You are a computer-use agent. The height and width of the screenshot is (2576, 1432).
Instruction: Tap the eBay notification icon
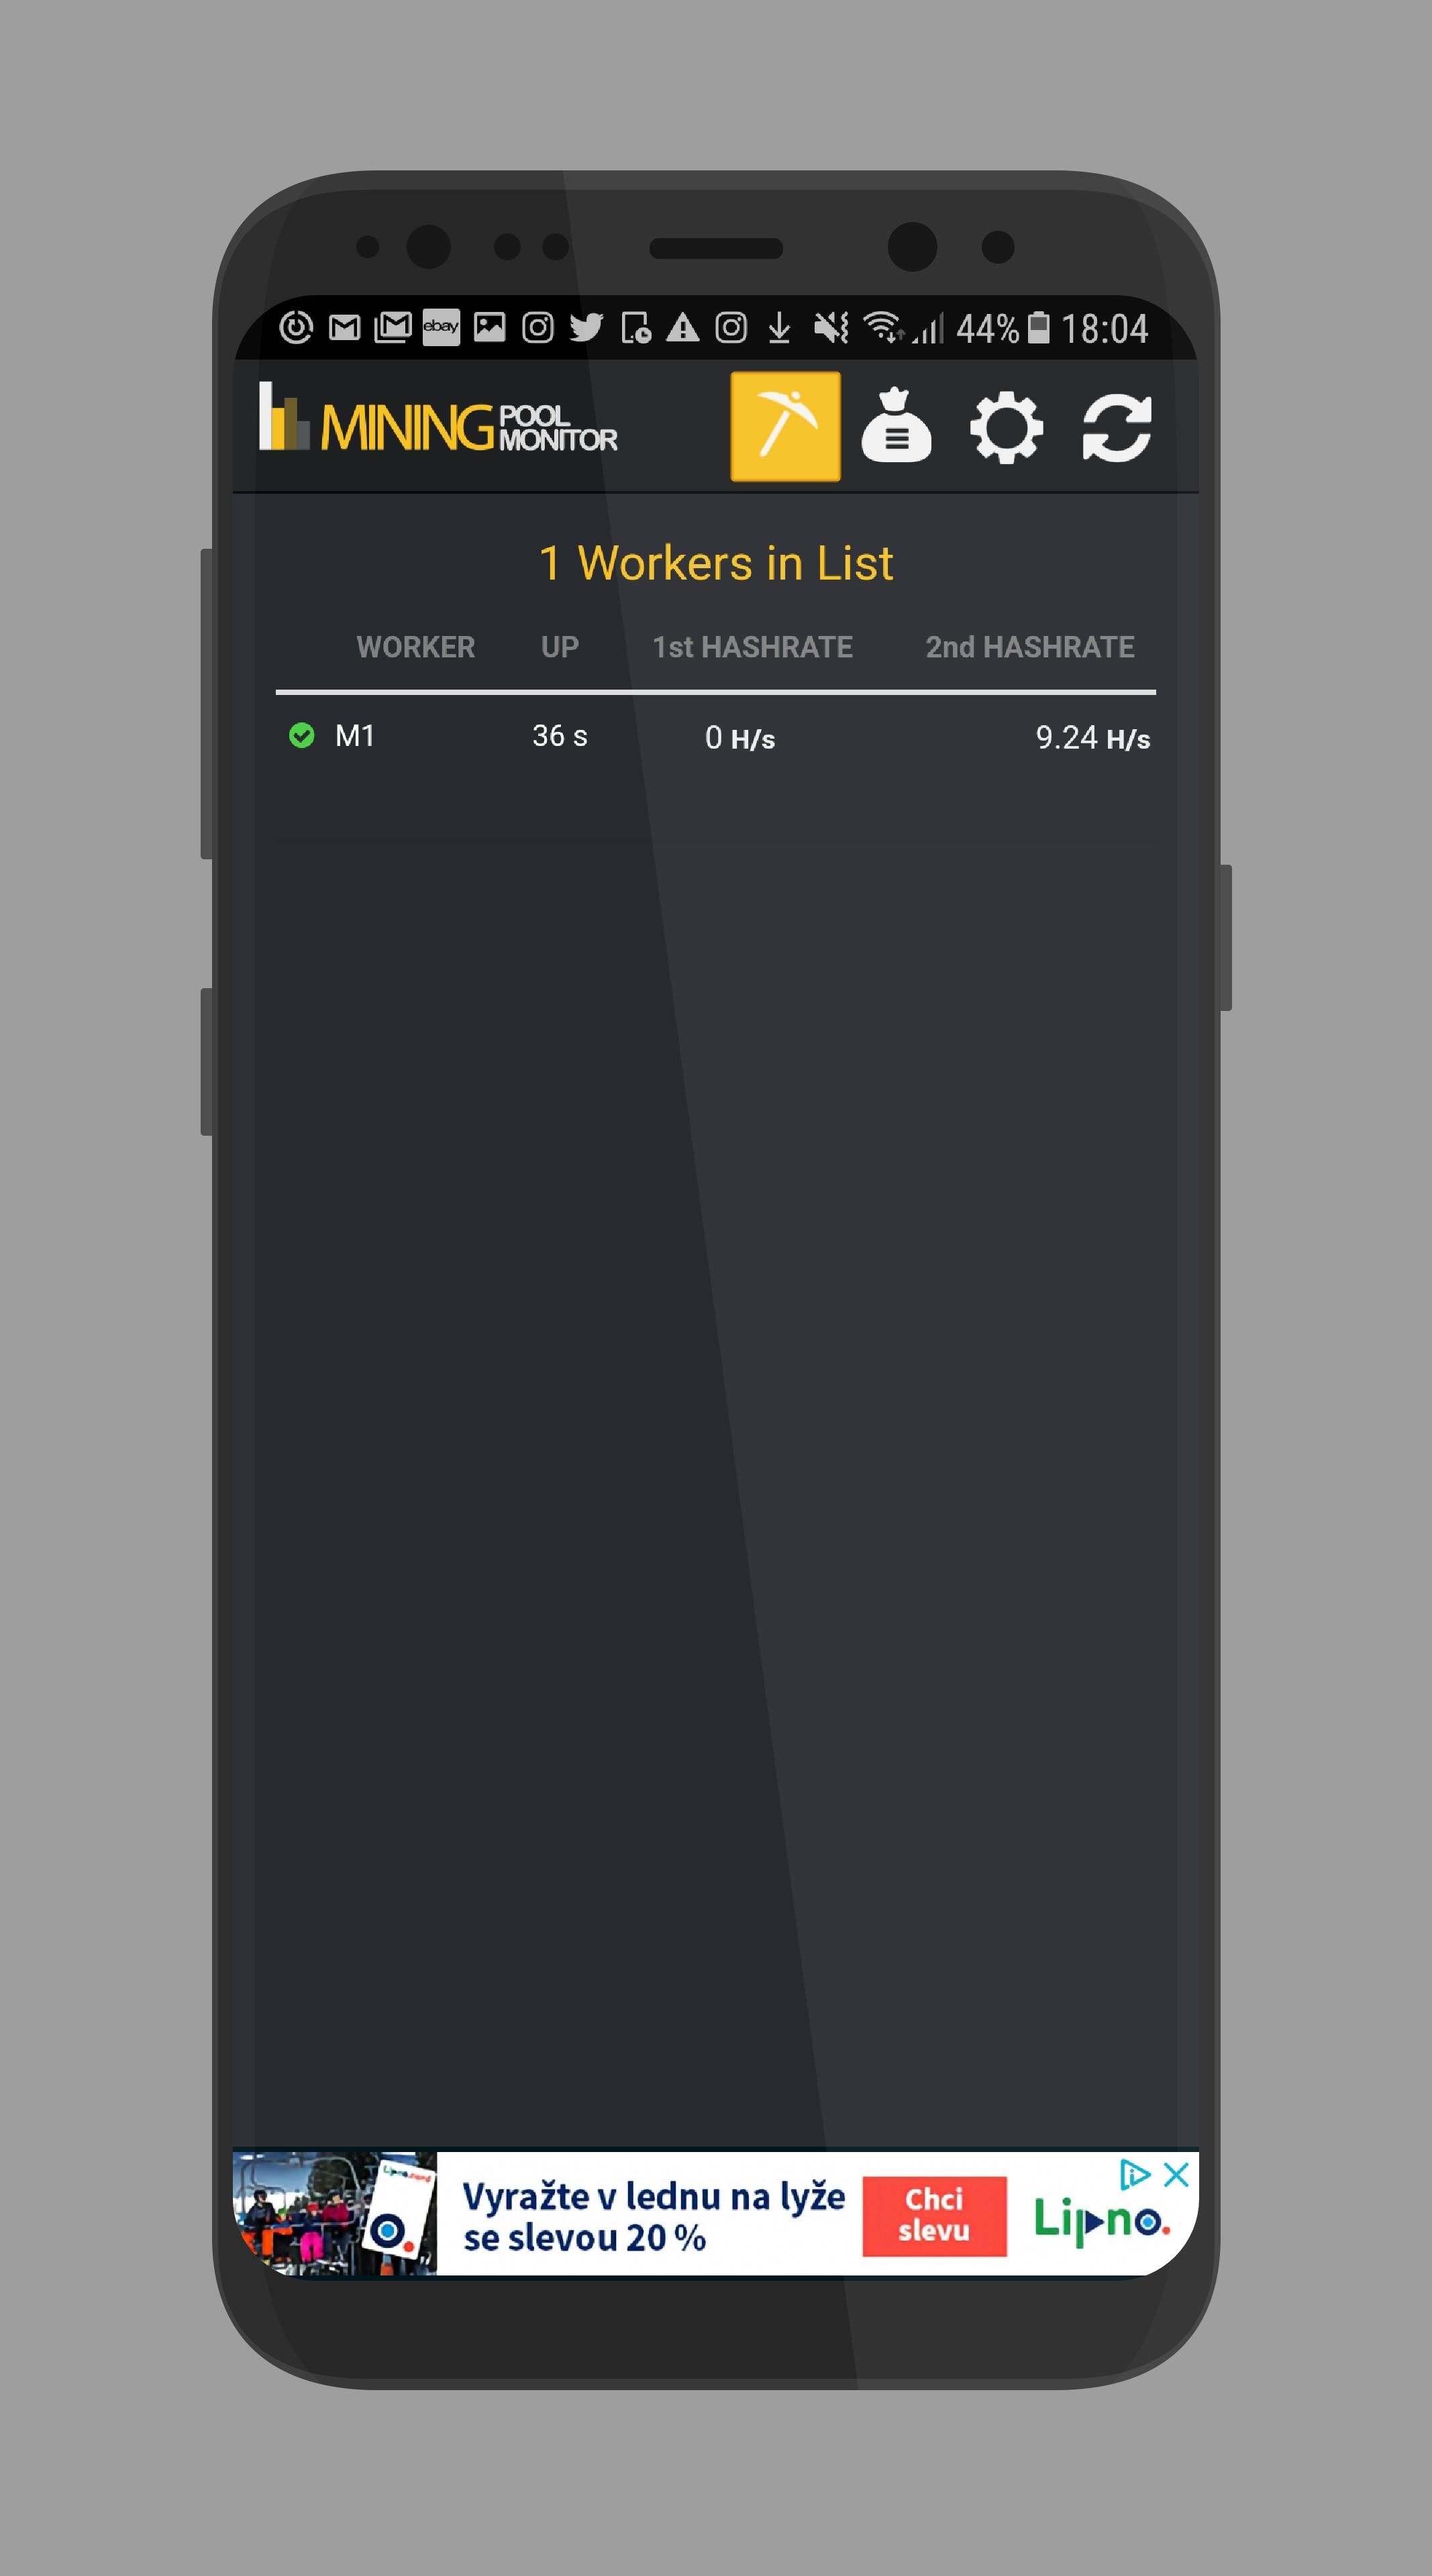[x=441, y=327]
